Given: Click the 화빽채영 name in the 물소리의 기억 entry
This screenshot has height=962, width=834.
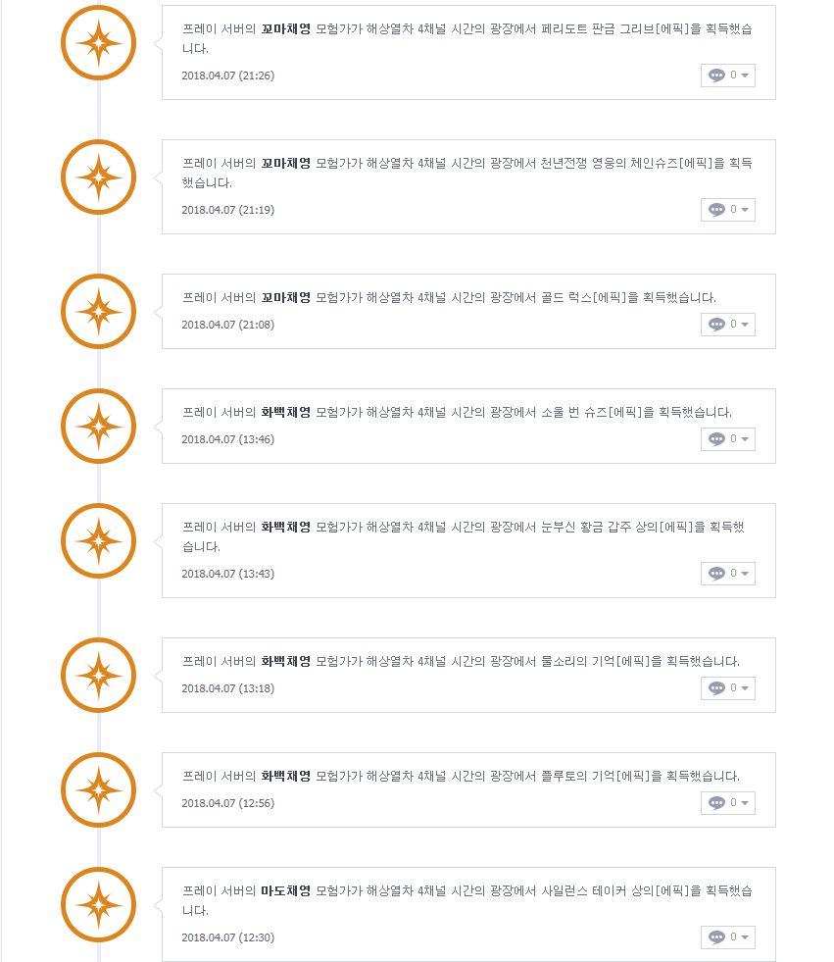Looking at the screenshot, I should [x=285, y=661].
